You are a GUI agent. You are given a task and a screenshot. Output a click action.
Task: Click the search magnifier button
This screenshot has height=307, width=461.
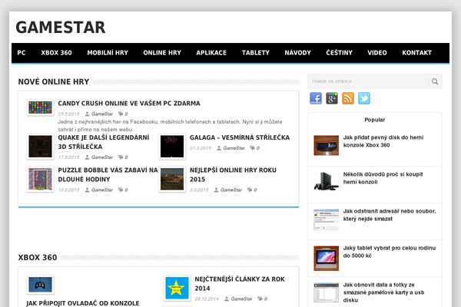pyautogui.click(x=435, y=81)
